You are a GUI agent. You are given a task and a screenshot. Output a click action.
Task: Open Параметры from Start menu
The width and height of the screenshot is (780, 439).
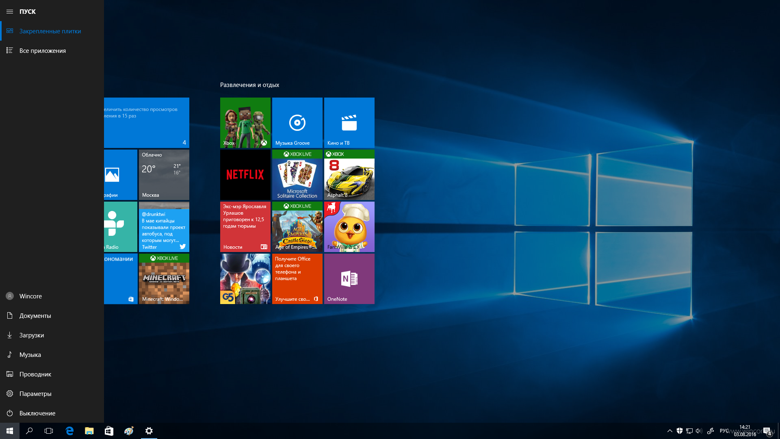click(x=52, y=393)
